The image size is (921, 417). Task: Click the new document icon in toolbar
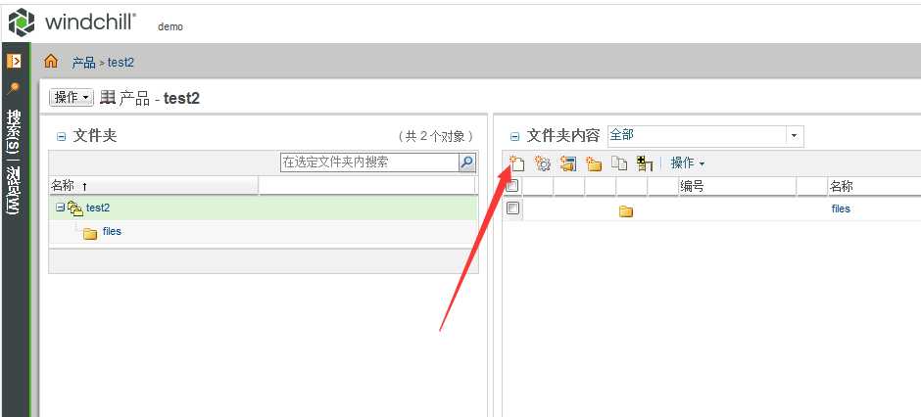[x=516, y=163]
